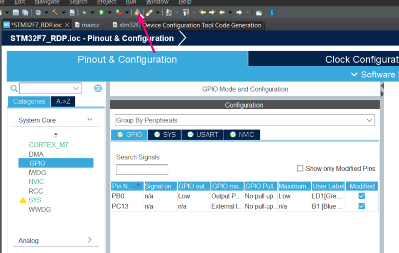
Task: Collapse the System Core category
Action: tap(90, 119)
